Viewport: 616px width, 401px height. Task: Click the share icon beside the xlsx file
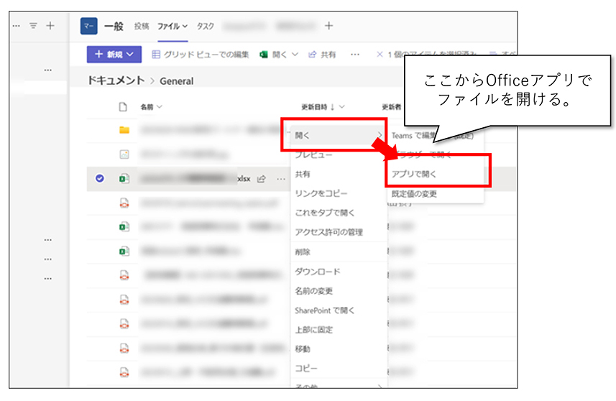click(x=262, y=179)
